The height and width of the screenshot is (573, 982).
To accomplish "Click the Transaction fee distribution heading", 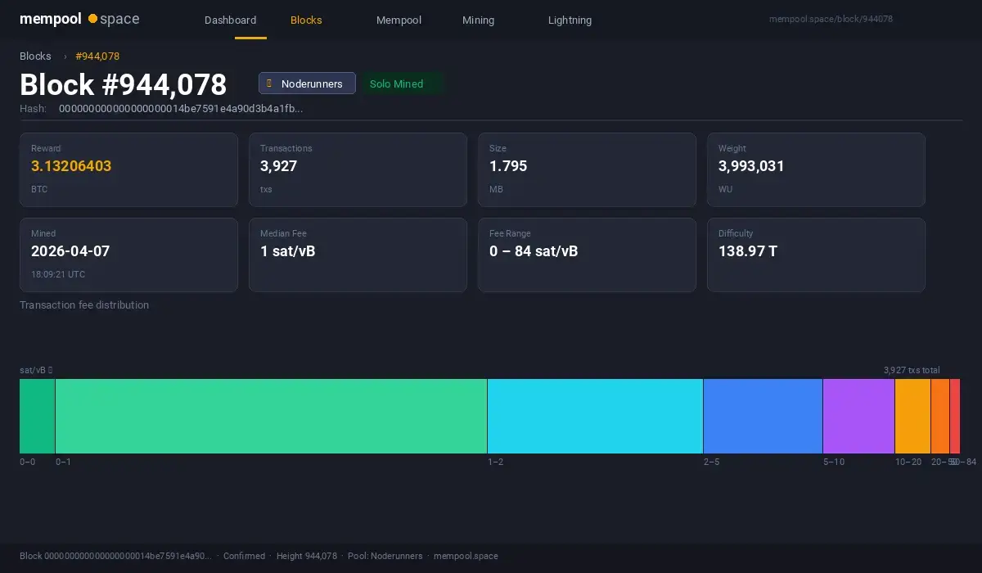I will [84, 305].
